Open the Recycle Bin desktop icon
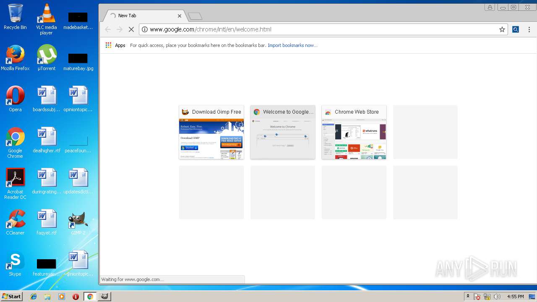 15,17
